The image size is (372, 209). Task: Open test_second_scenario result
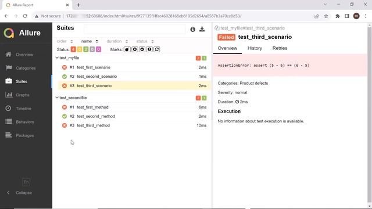134,77
